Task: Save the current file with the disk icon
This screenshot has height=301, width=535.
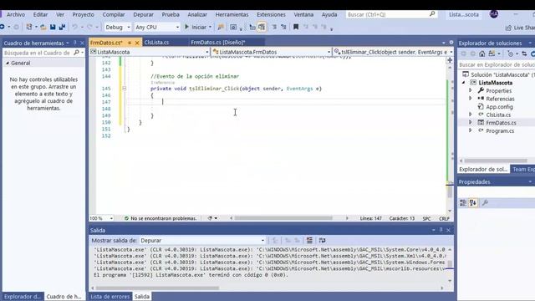Action: point(53,27)
